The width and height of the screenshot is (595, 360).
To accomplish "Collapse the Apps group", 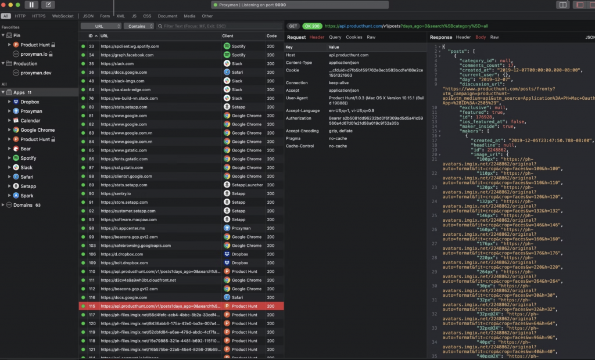I will coord(3,92).
